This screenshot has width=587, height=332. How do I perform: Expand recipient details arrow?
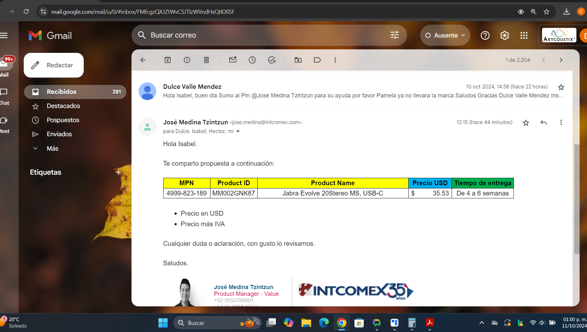pyautogui.click(x=238, y=131)
